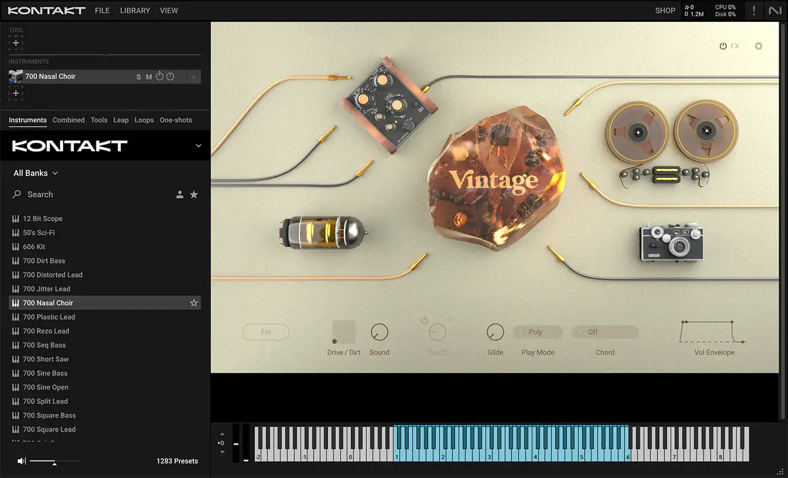Click the Sound knob
788x478 pixels.
pos(379,332)
